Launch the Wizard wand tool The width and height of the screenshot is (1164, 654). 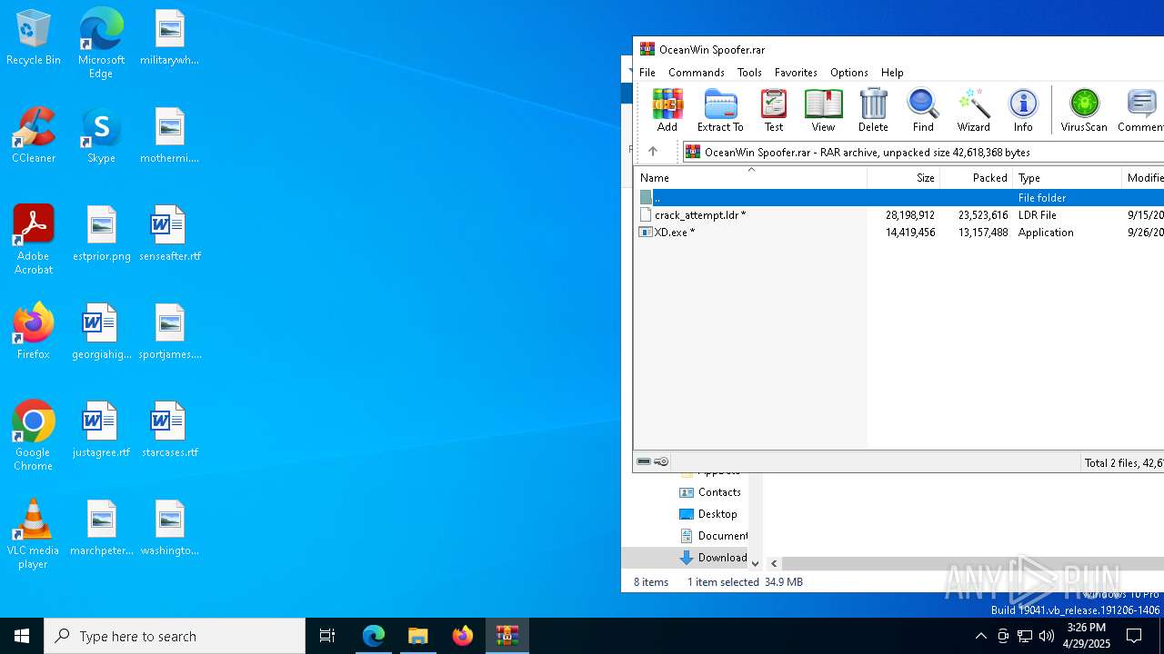point(973,110)
